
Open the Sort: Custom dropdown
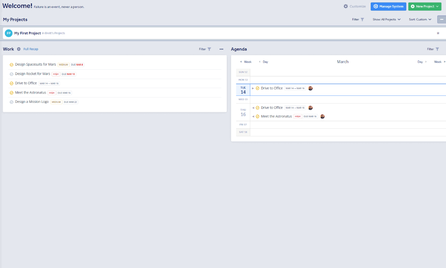(420, 19)
